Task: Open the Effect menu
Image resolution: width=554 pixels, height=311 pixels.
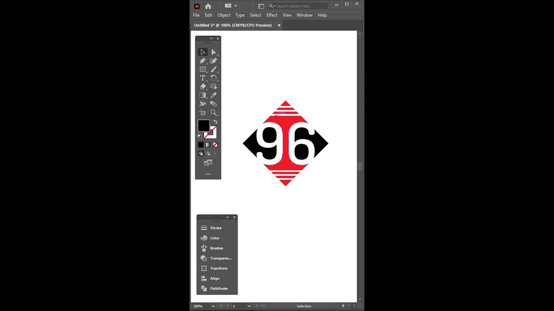Action: (x=272, y=15)
